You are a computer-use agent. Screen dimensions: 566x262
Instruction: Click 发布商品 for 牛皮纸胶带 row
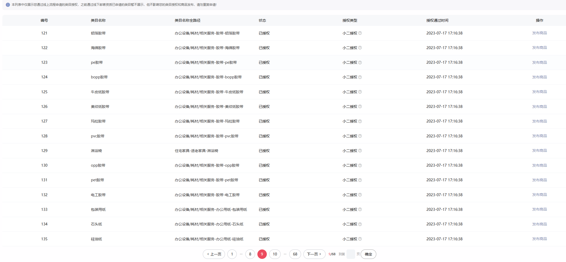[539, 92]
